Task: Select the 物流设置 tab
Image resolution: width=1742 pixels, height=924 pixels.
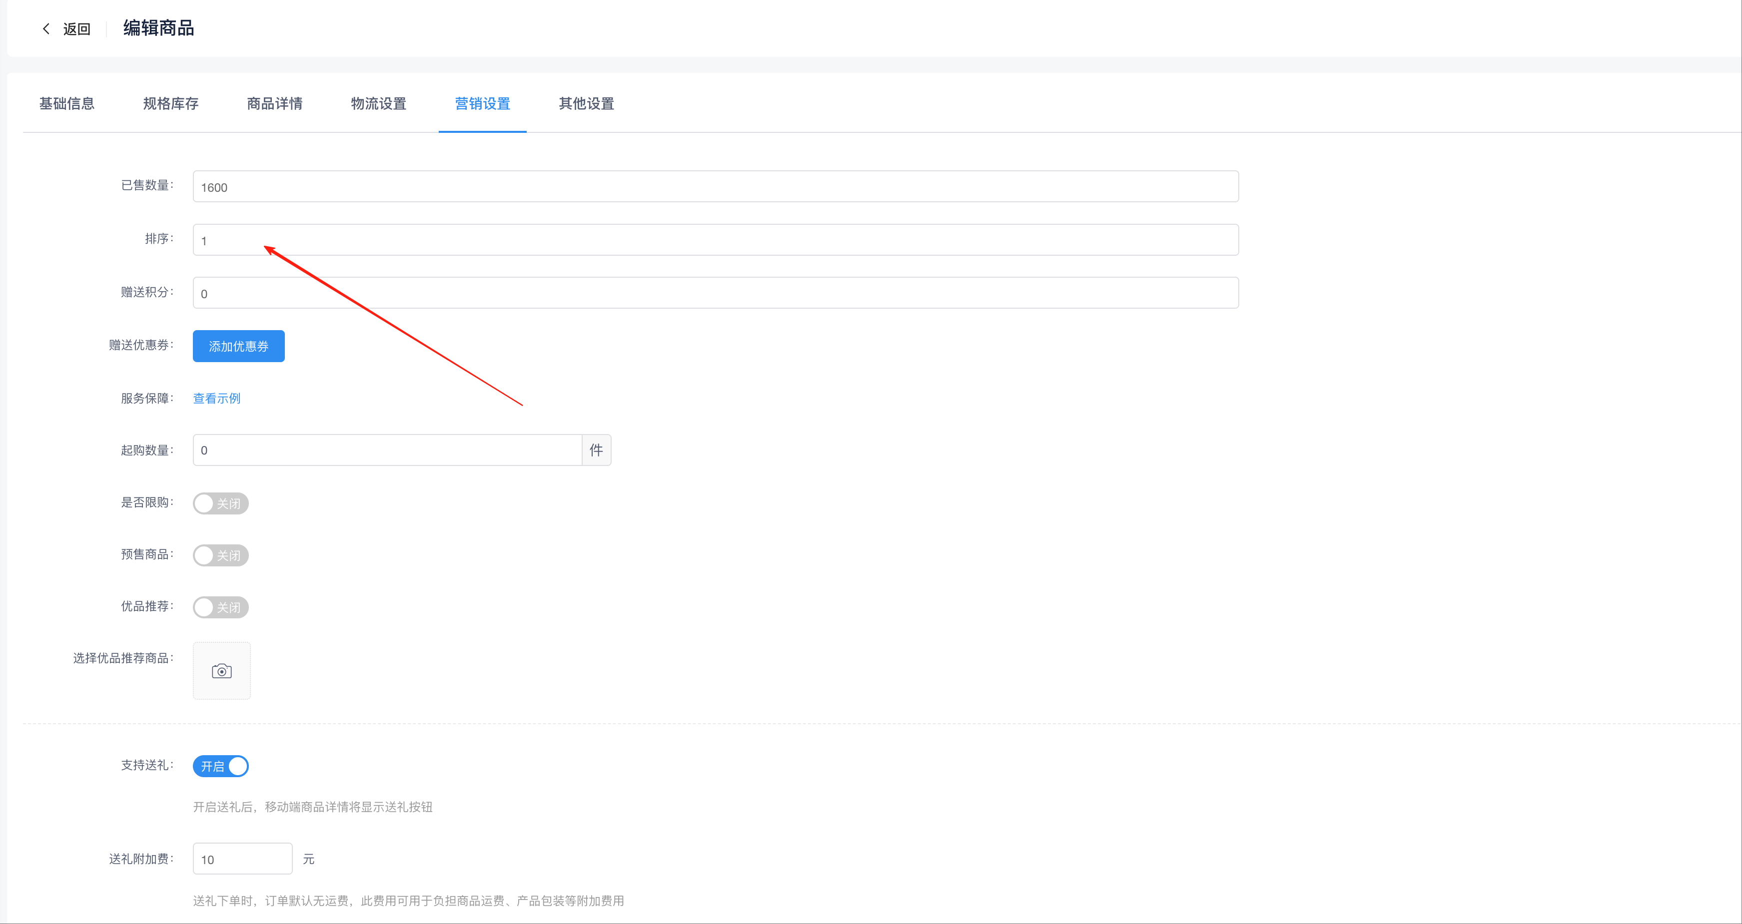Action: (378, 103)
